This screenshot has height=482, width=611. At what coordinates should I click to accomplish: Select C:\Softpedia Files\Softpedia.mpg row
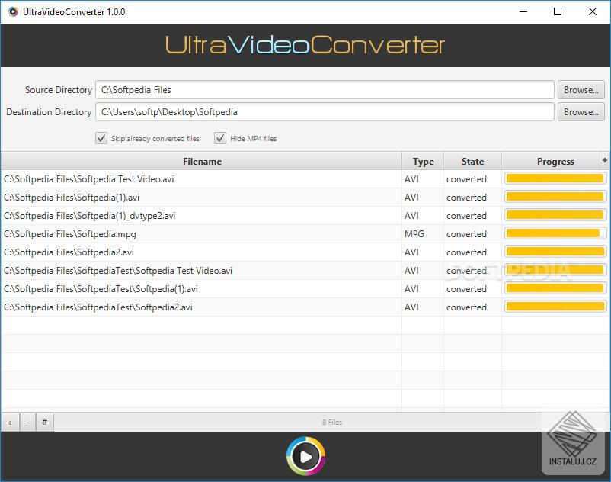click(x=305, y=234)
